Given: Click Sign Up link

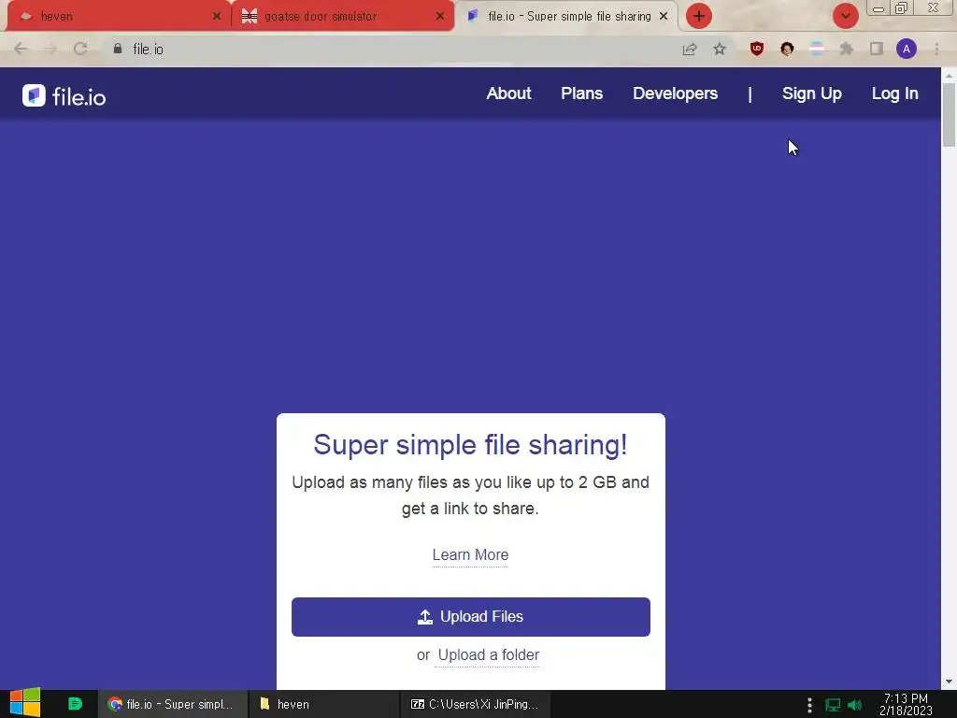Looking at the screenshot, I should [x=812, y=93].
